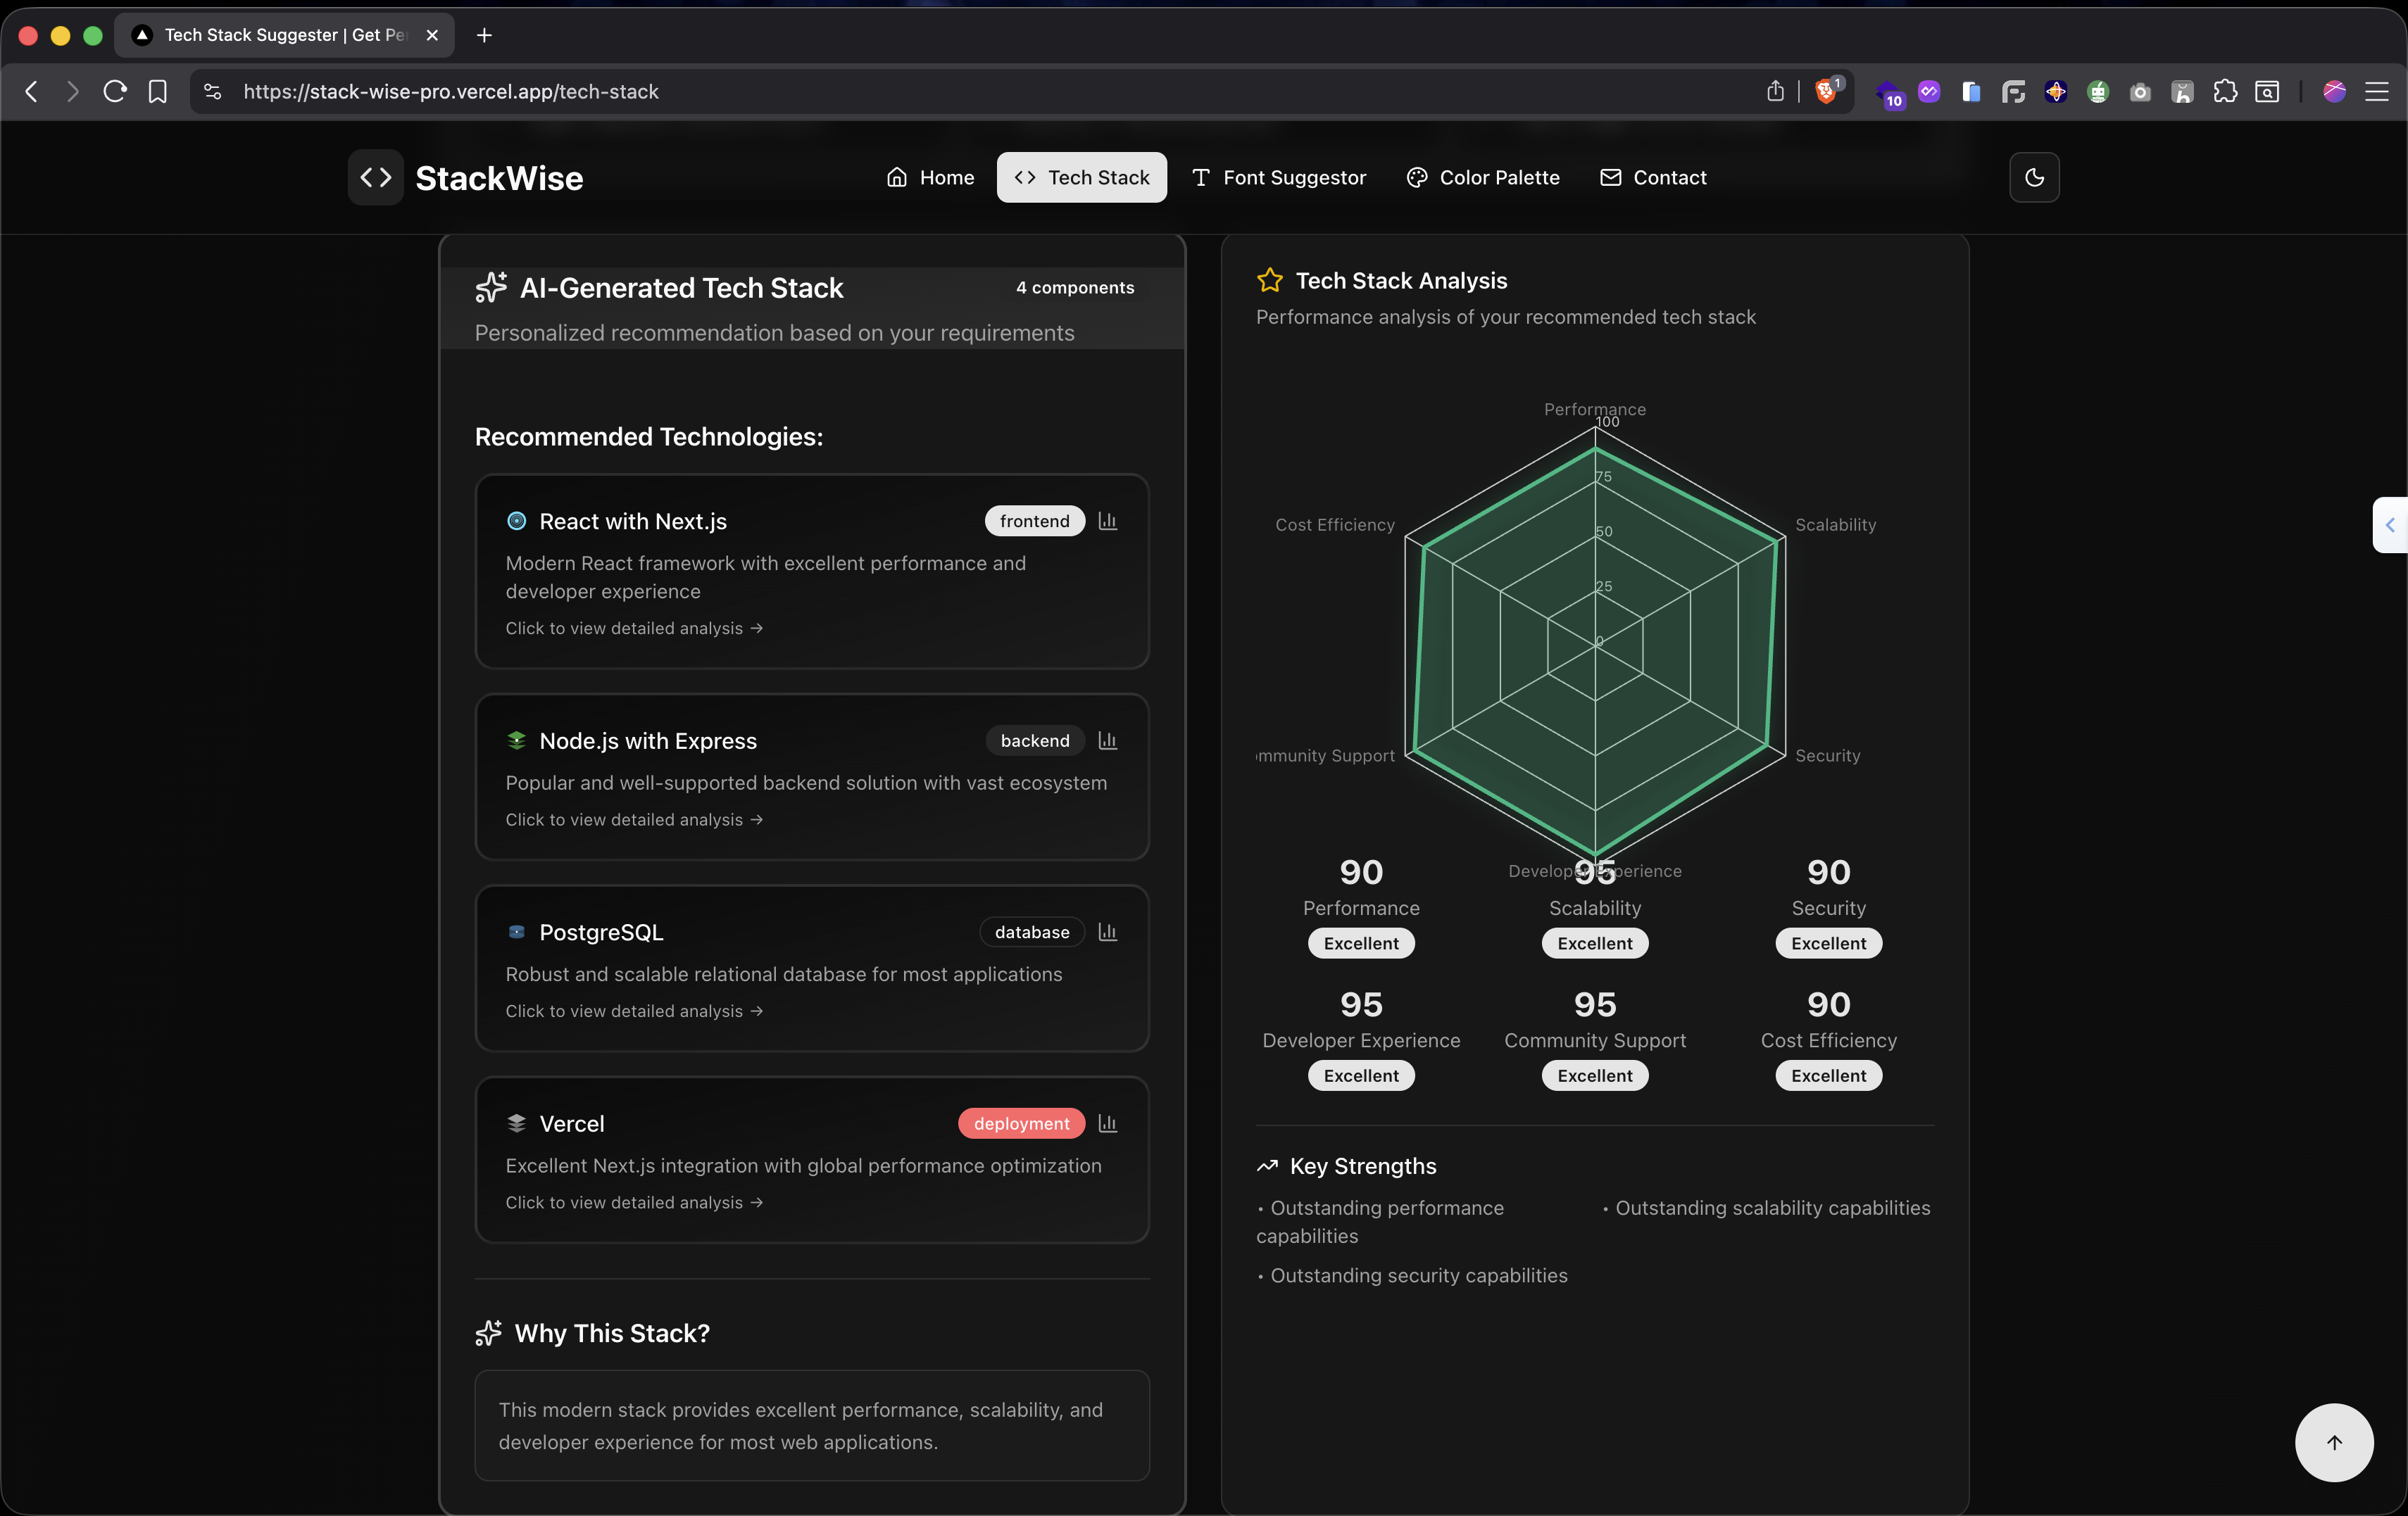Open the Vercel detailed analysis link
This screenshot has height=1516, width=2408.
[x=634, y=1202]
